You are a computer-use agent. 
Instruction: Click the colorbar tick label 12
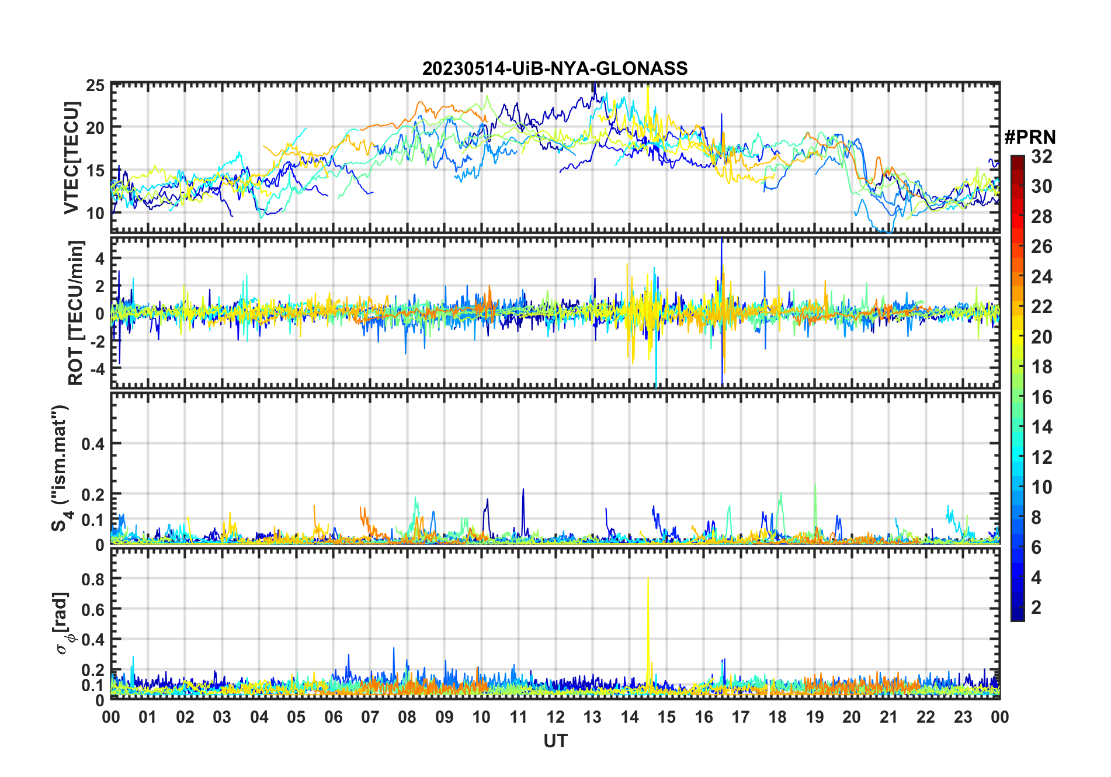coord(1041,457)
